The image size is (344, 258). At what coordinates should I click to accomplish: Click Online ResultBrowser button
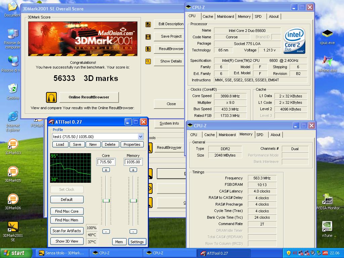(x=89, y=97)
